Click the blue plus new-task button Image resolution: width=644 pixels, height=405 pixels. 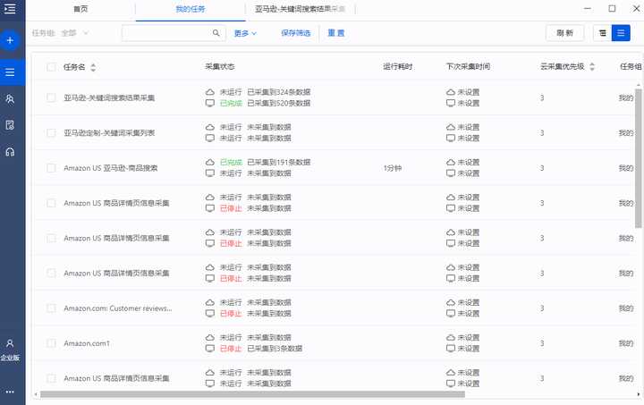pos(10,40)
